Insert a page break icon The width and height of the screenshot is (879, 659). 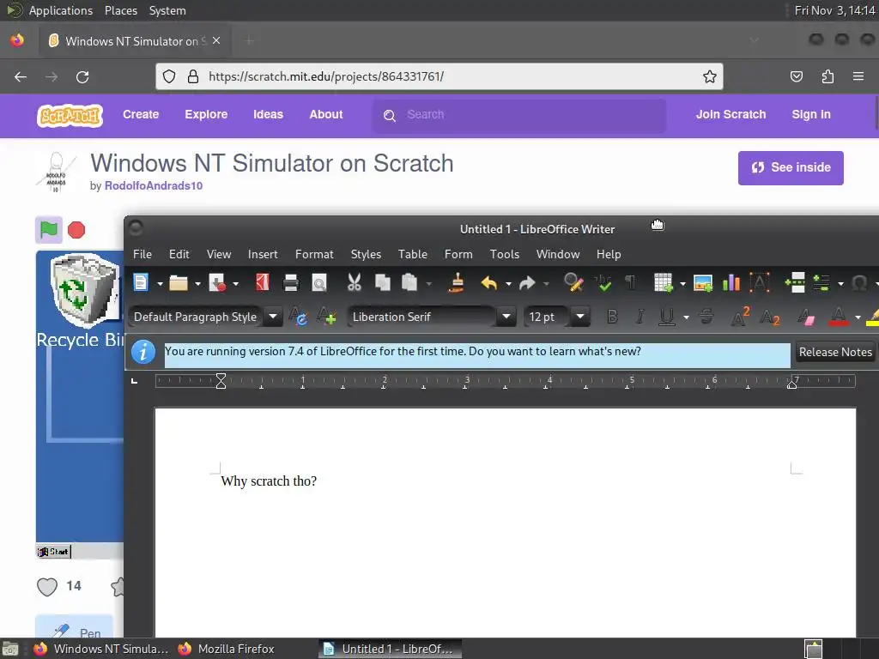795,282
